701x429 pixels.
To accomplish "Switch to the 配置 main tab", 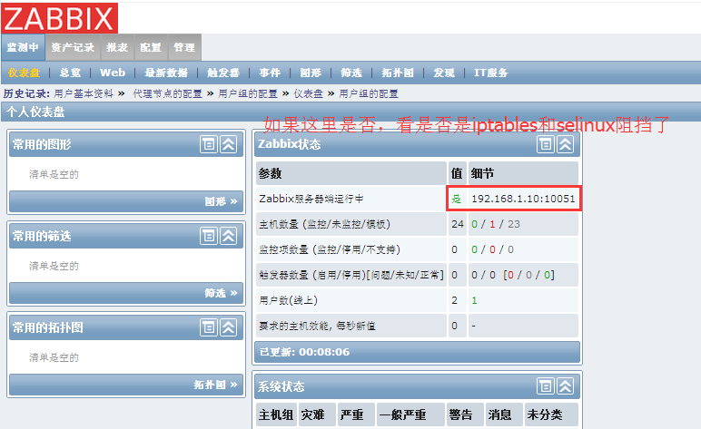I will point(151,47).
